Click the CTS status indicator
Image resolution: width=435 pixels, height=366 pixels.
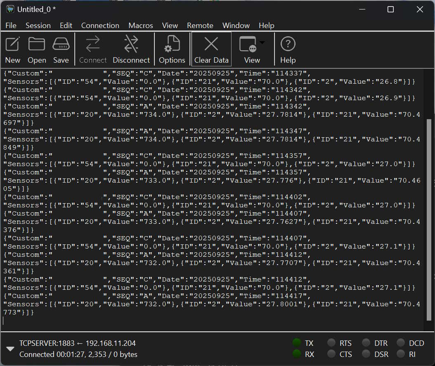(331, 354)
